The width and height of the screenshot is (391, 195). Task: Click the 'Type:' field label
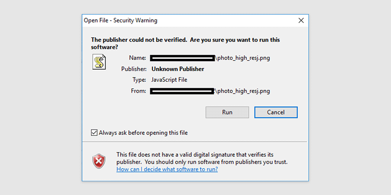139,80
